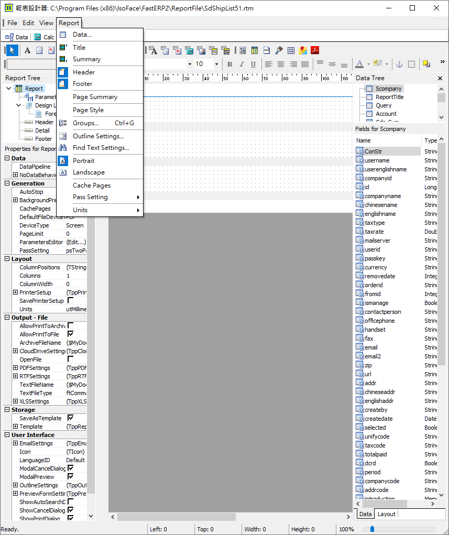Select the companyname field
Image resolution: width=449 pixels, height=535 pixels.
[382, 196]
